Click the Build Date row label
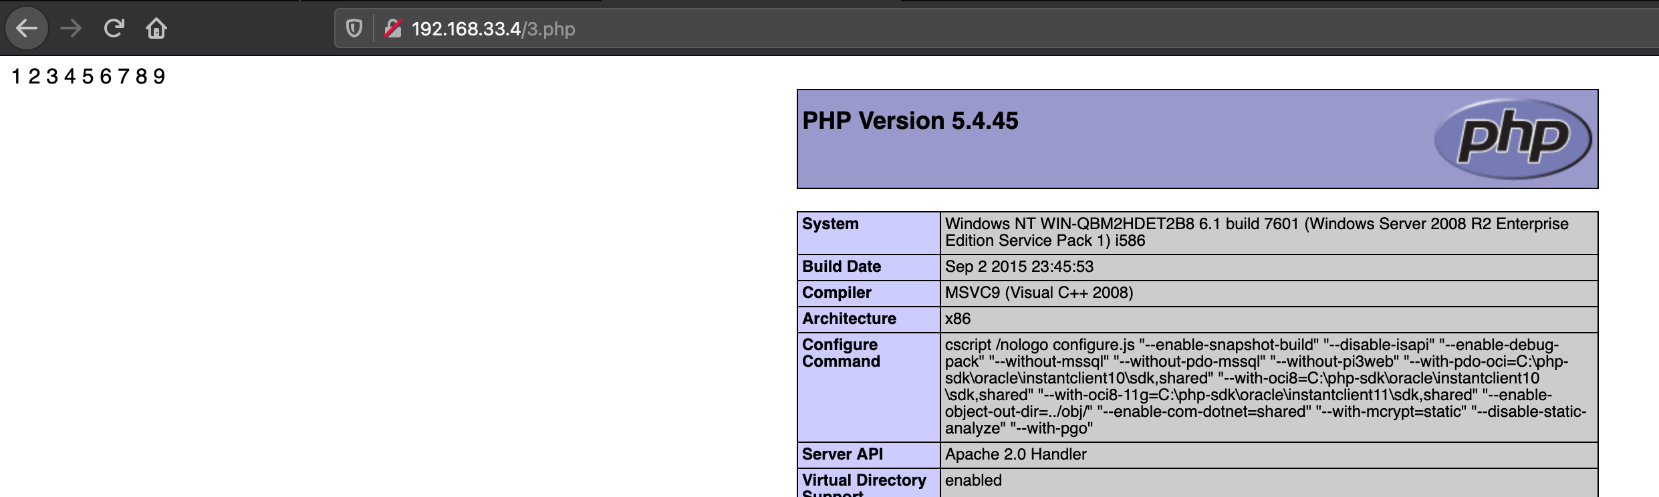The height and width of the screenshot is (497, 1659). click(842, 267)
